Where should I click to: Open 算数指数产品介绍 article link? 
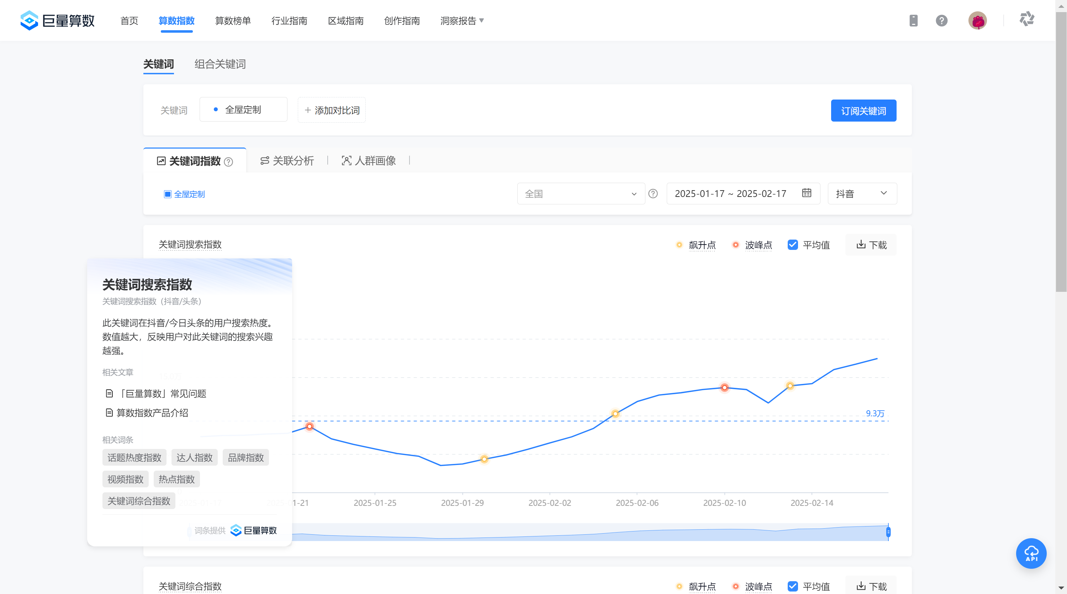coord(147,413)
